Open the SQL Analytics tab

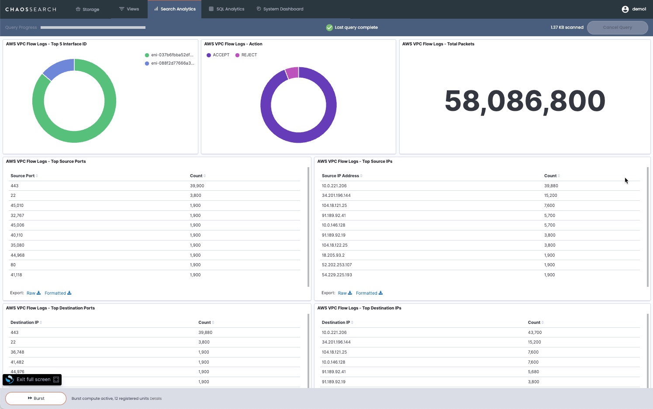tap(227, 9)
